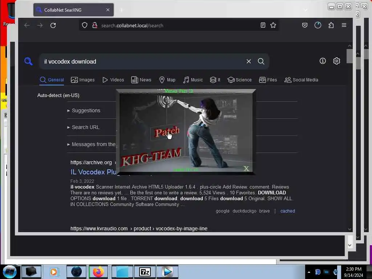Open the Pocket save icon
The image size is (372, 279).
[305, 25]
